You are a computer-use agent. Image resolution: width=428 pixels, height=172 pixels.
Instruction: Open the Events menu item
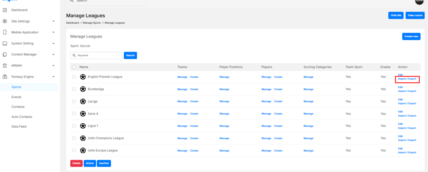click(17, 97)
